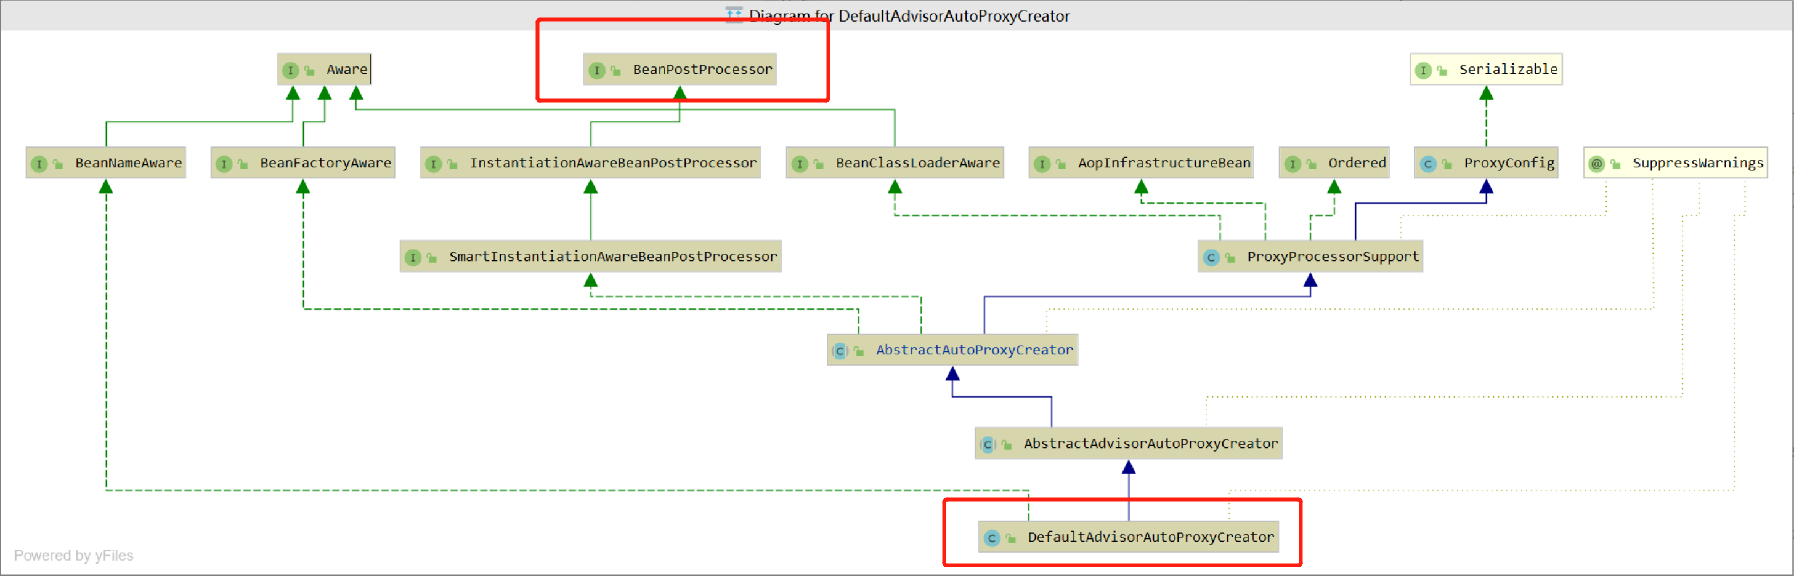Image resolution: width=1794 pixels, height=576 pixels.
Task: Select the Serializable interface node
Action: tap(1485, 70)
